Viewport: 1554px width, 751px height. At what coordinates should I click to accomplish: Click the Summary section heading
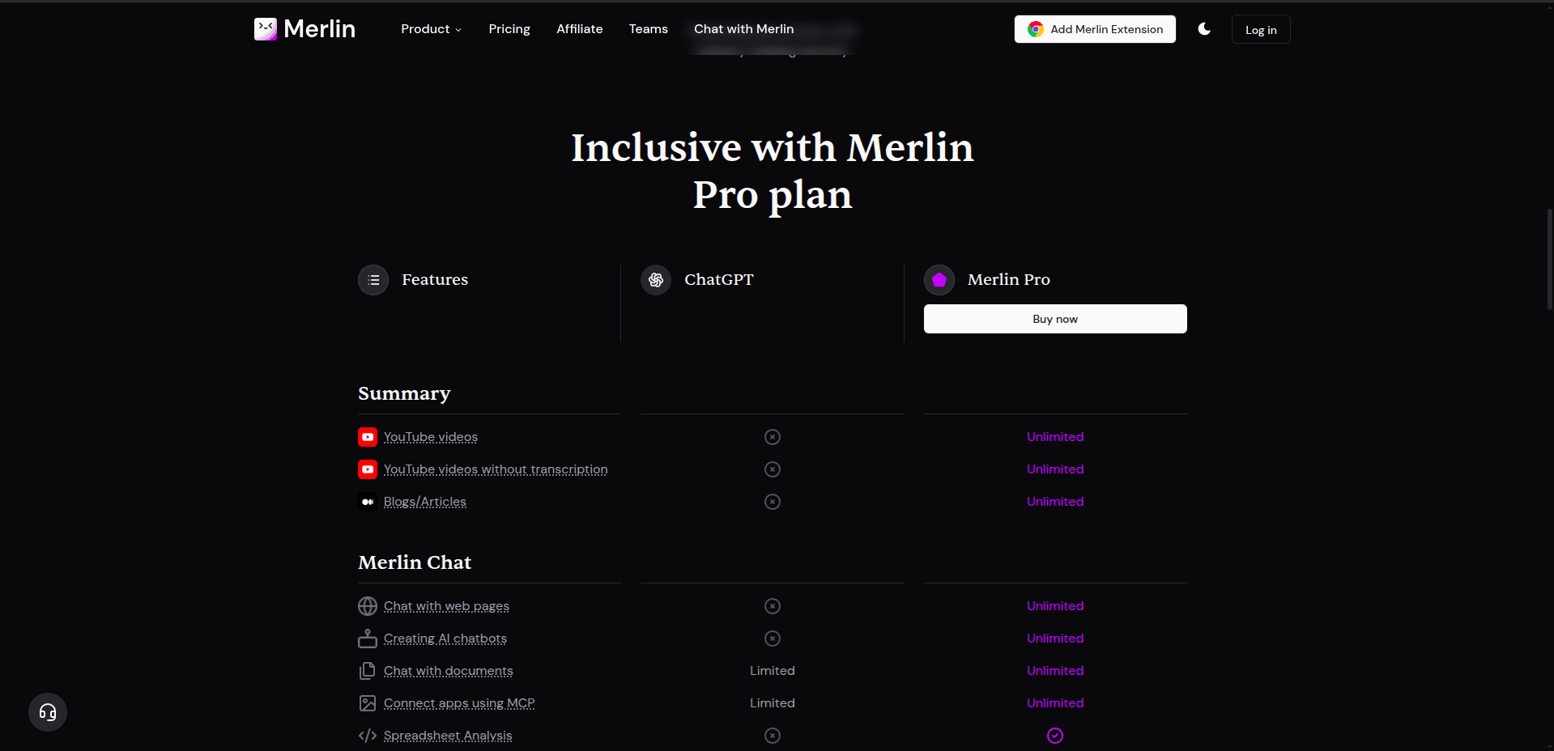click(x=404, y=393)
